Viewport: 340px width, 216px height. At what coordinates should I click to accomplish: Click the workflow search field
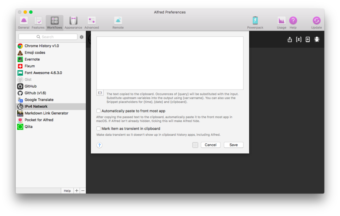[48, 37]
